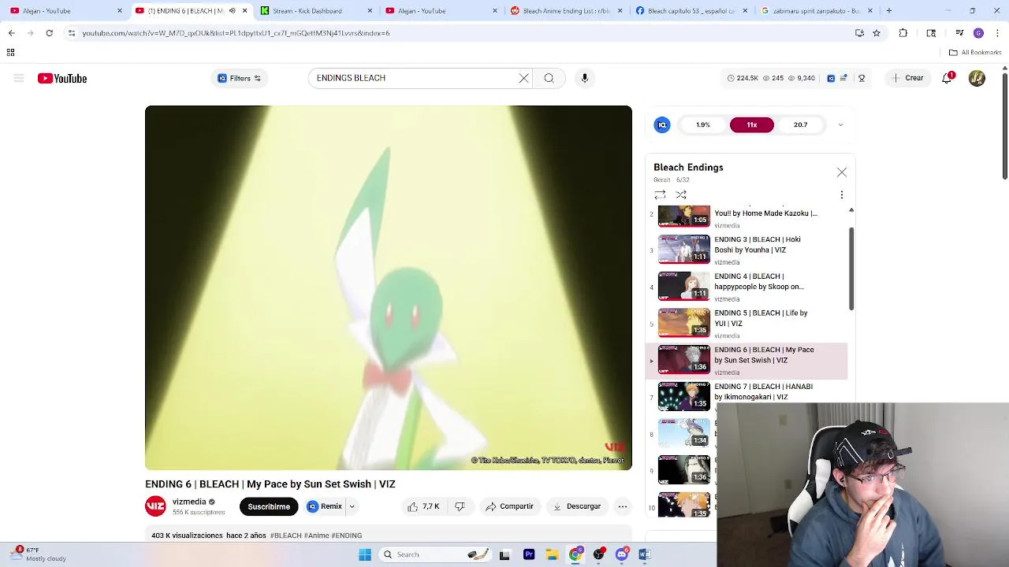The width and height of the screenshot is (1009, 567).
Task: Open the vizmedia channel name link
Action: 189,502
